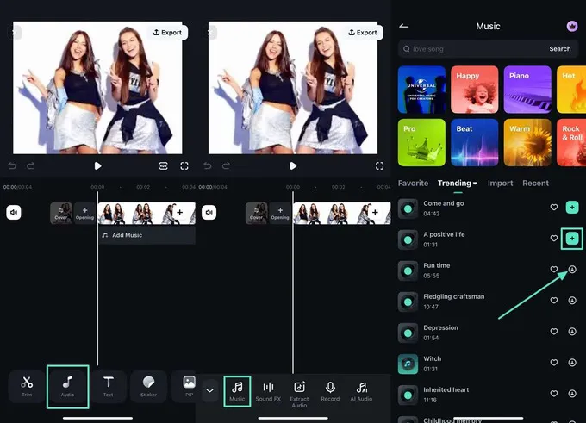This screenshot has width=586, height=423.
Task: Open Piano music category
Action: [527, 90]
